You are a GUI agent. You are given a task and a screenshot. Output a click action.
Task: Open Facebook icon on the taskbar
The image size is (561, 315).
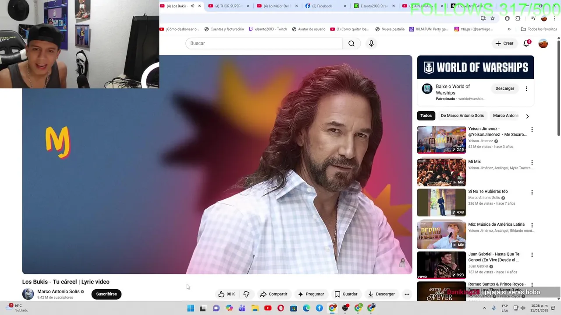319,308
